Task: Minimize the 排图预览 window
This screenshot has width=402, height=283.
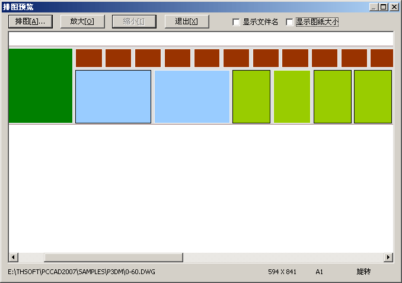Action: pos(373,7)
